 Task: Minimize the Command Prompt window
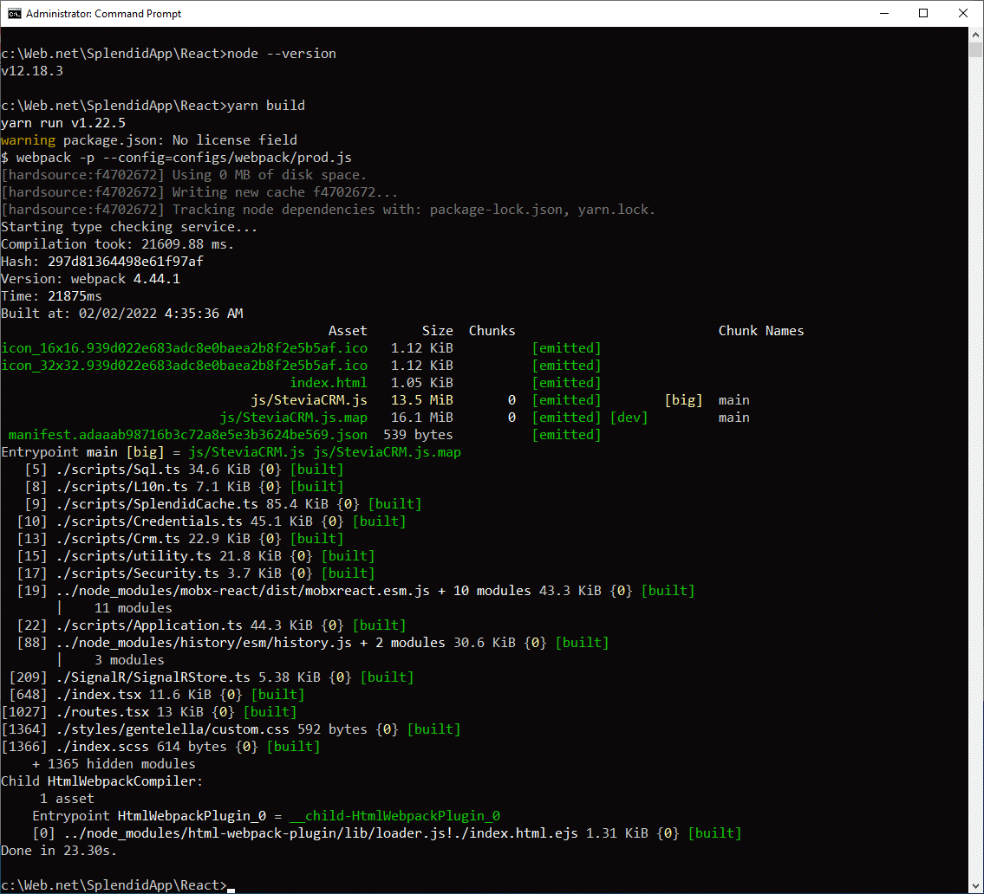[883, 14]
